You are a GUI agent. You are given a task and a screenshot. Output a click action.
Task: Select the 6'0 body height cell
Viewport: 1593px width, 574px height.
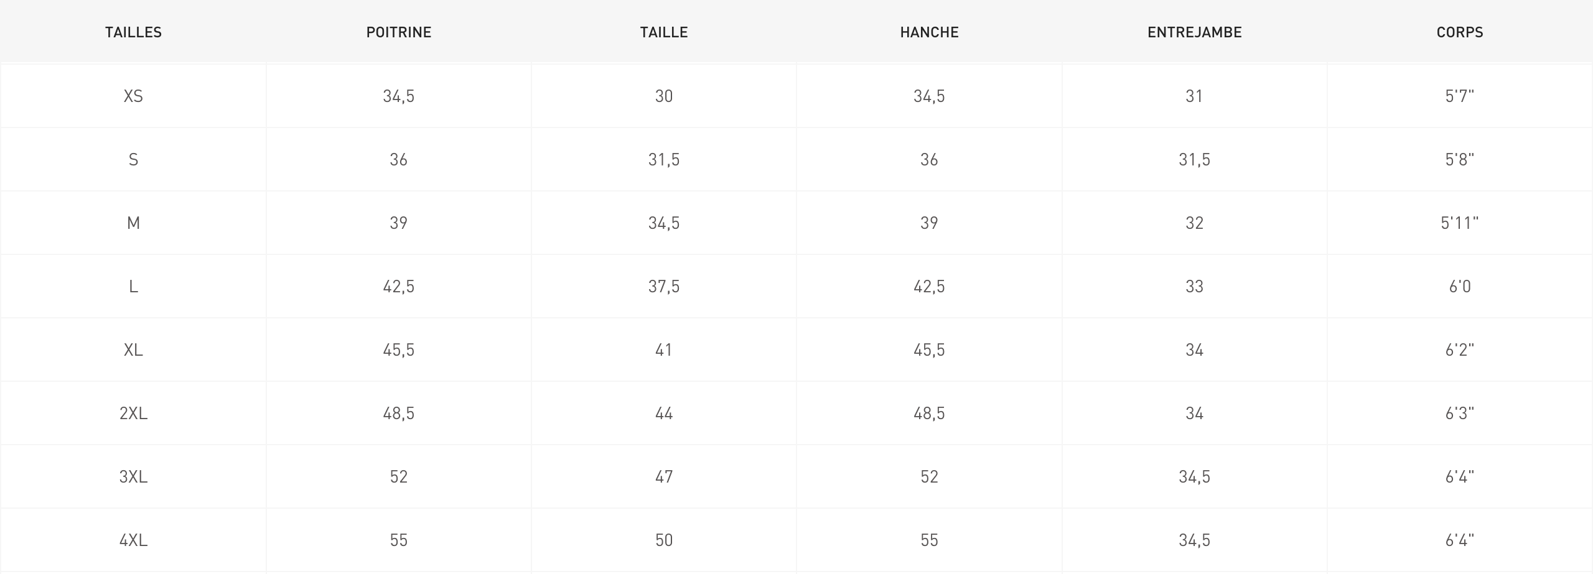pos(1460,286)
